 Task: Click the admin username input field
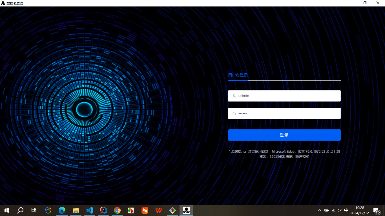[284, 96]
